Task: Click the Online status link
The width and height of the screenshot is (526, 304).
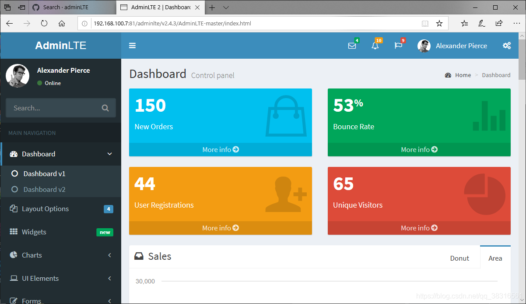Action: coord(49,83)
